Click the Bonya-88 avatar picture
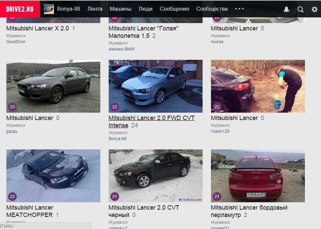Screen dimensions: 321x229 [49, 9]
